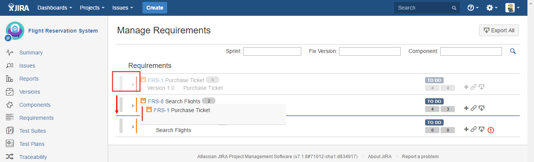Click the link icon on FRS-8 row
The height and width of the screenshot is (162, 534).
473,108
